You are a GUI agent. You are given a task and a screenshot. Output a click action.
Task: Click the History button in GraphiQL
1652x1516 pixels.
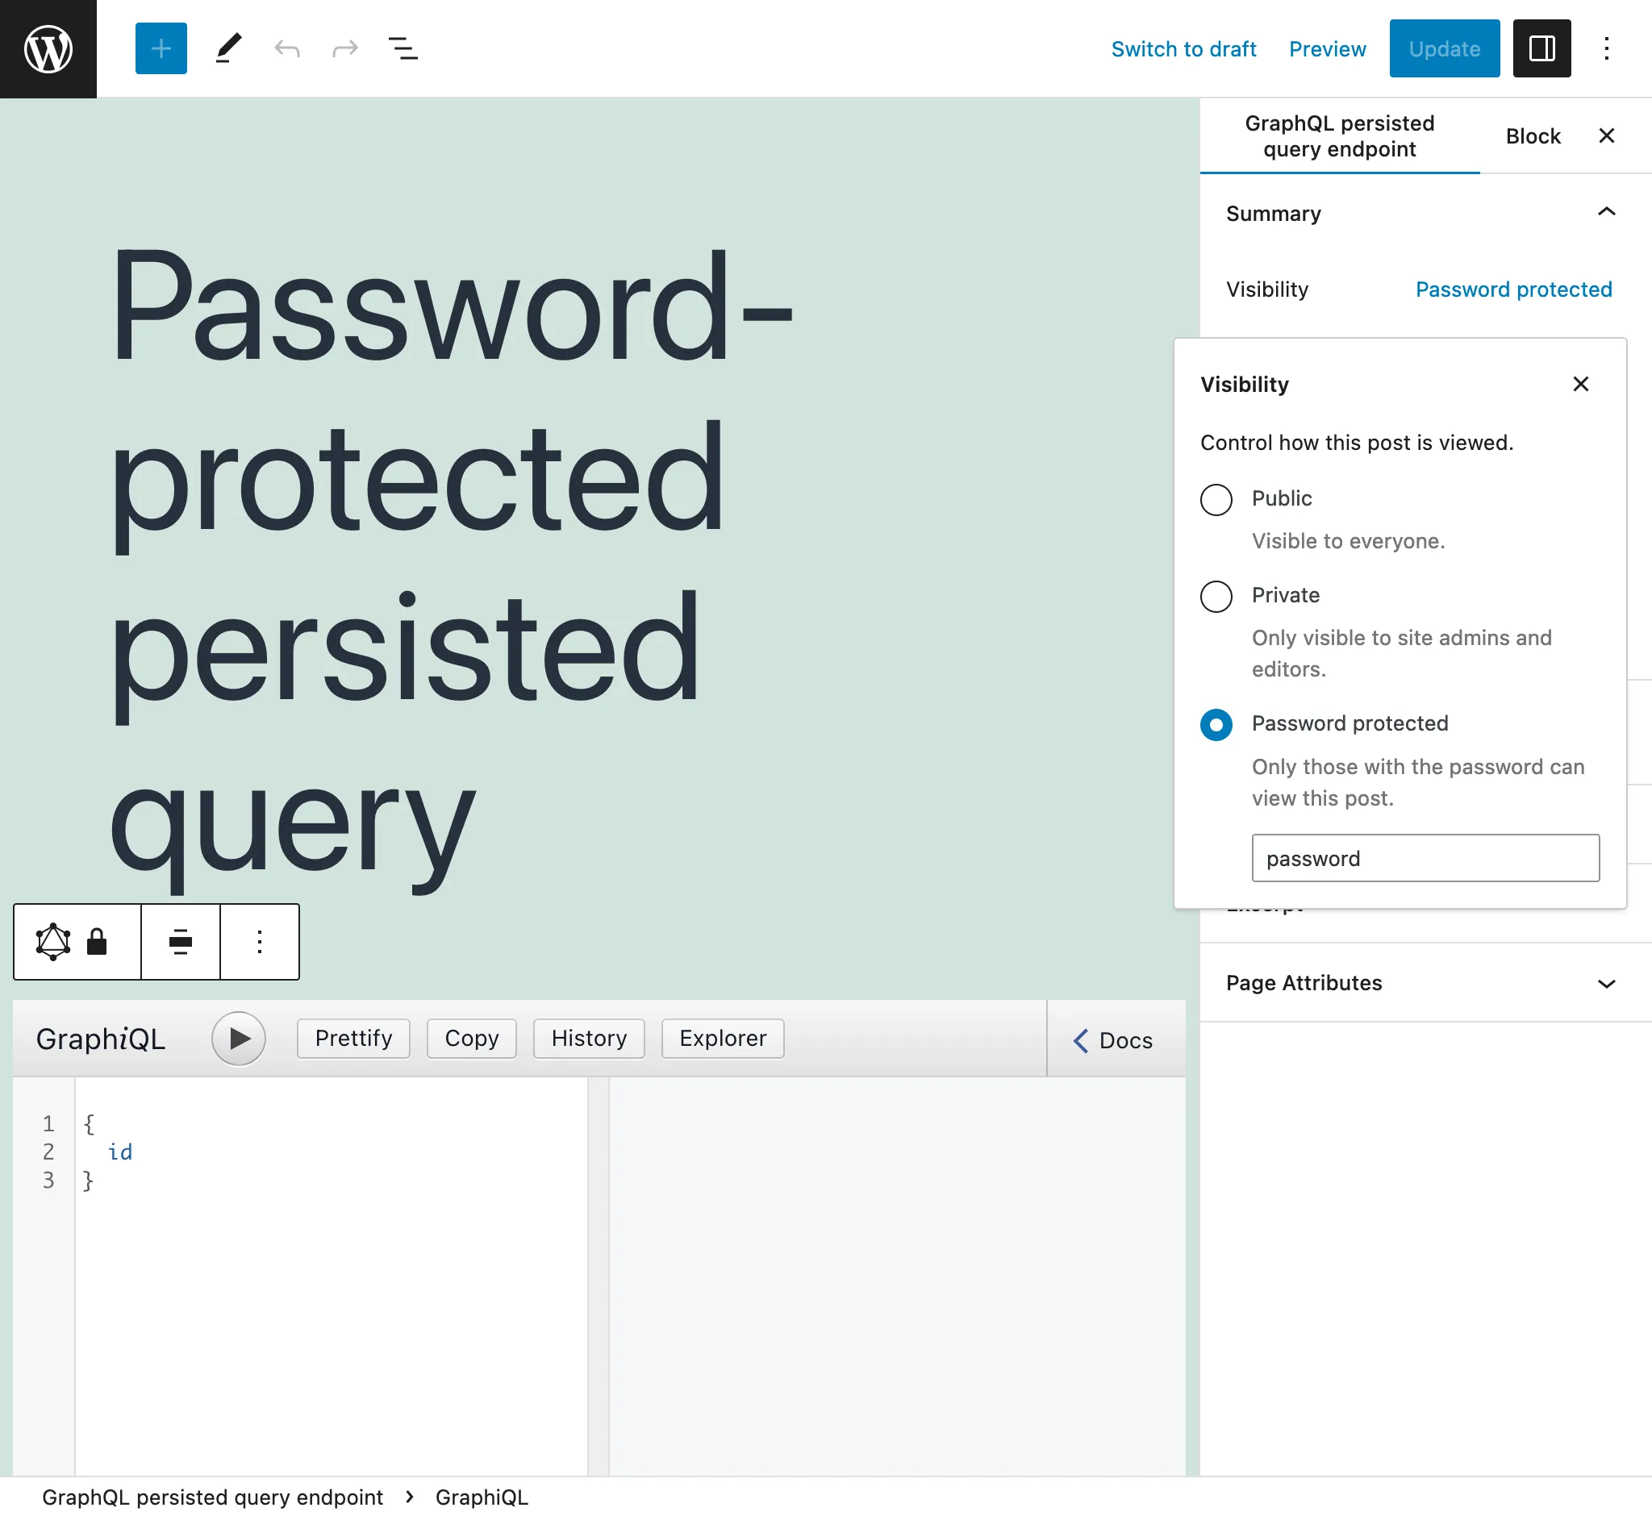tap(589, 1037)
